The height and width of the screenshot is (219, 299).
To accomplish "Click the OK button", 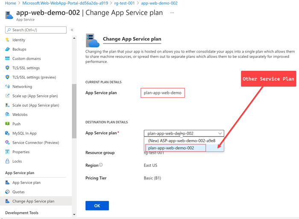I will tap(97, 206).
